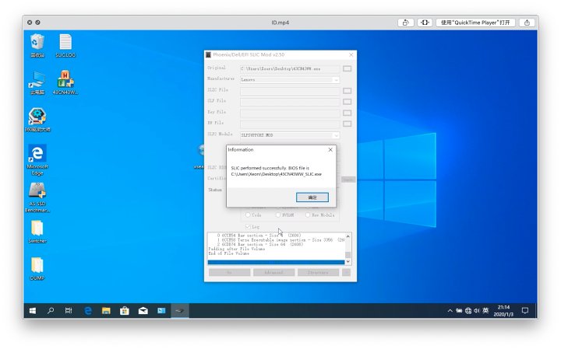Open Microsoft Store from the taskbar
The height and width of the screenshot is (349, 561).
[124, 311]
